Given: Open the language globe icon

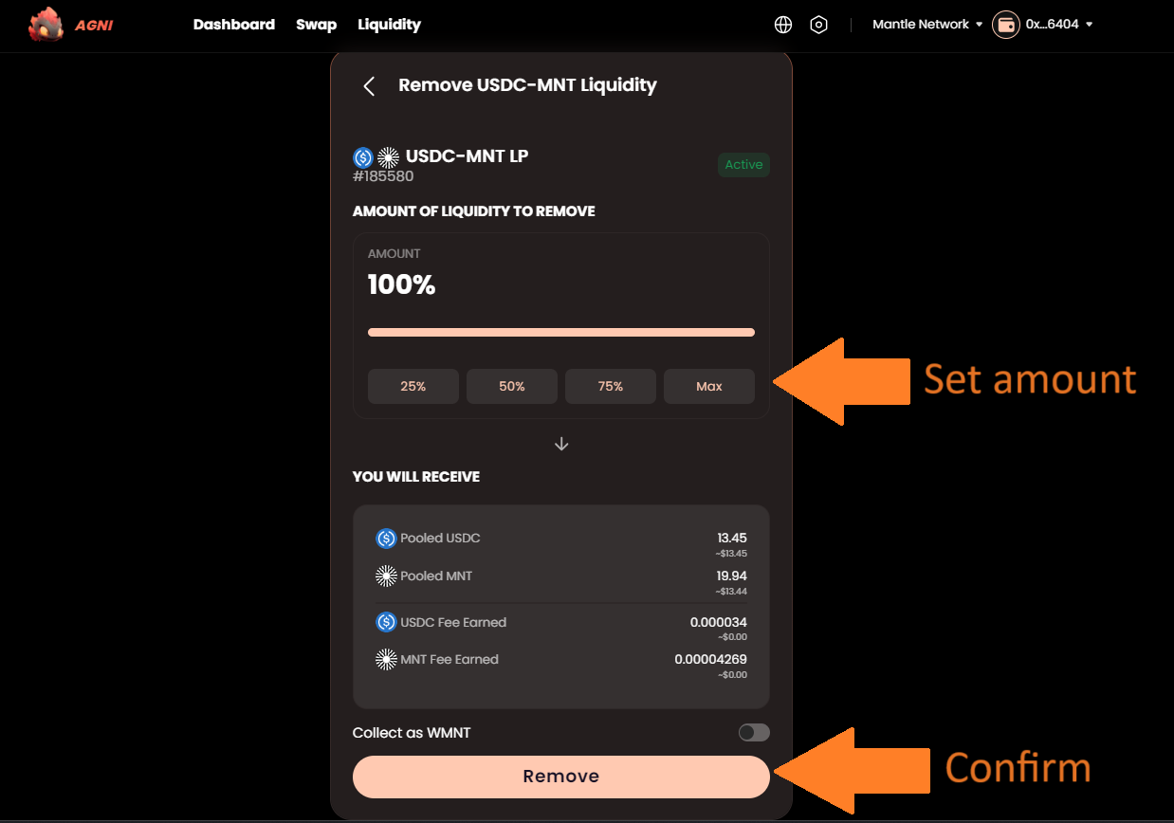Looking at the screenshot, I should tap(782, 25).
